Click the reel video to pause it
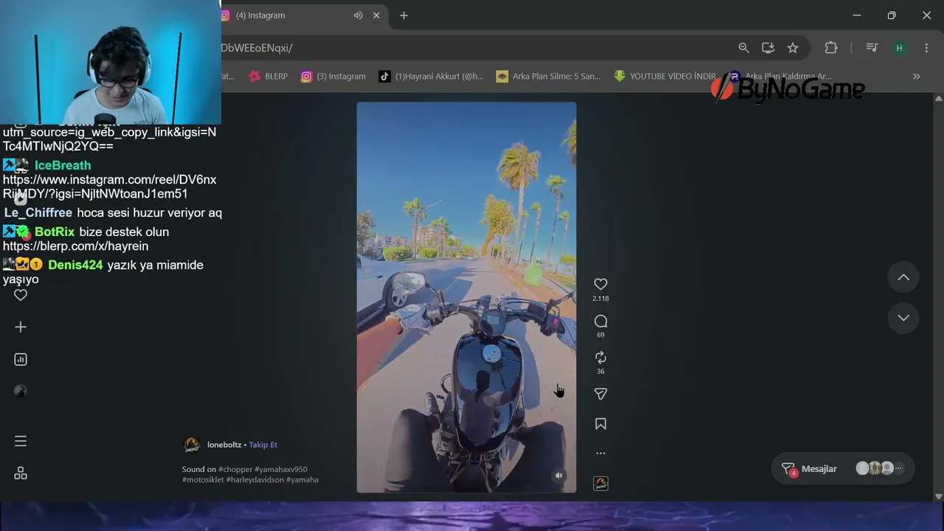Screen dimensions: 944x531 [x=466, y=297]
